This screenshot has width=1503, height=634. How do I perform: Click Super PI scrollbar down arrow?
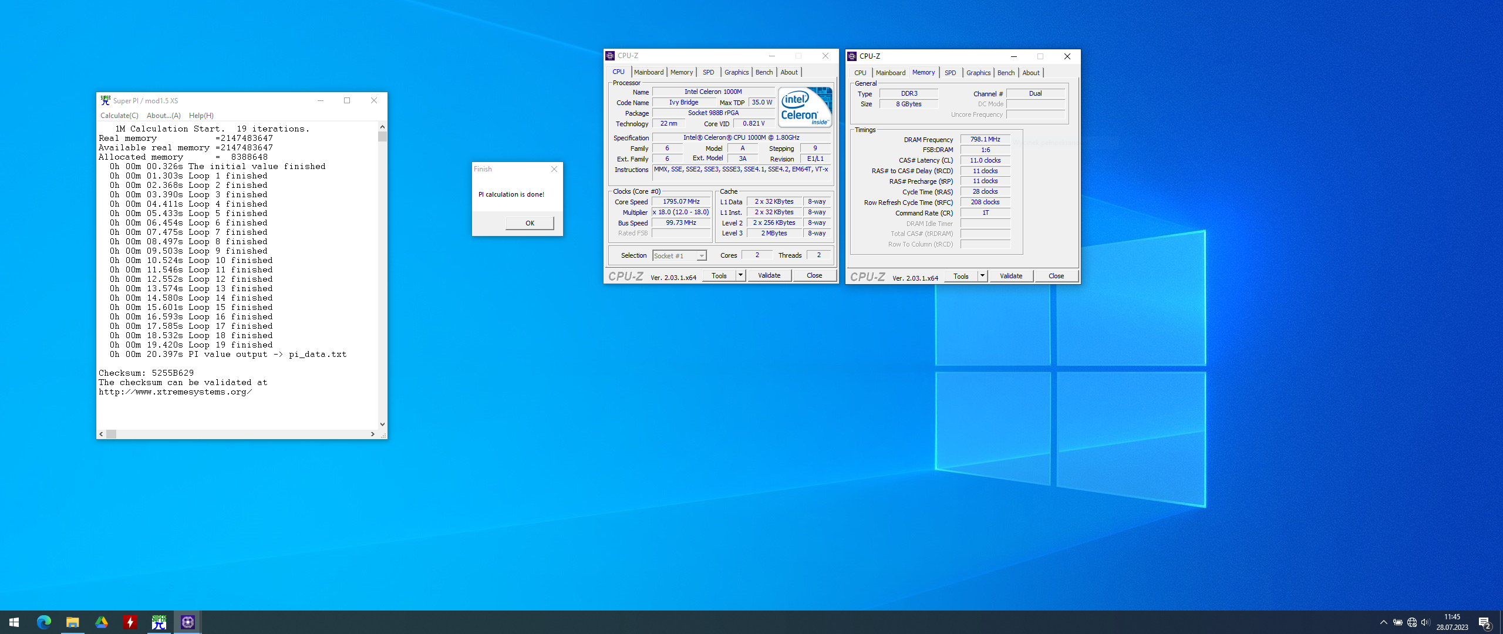click(382, 424)
